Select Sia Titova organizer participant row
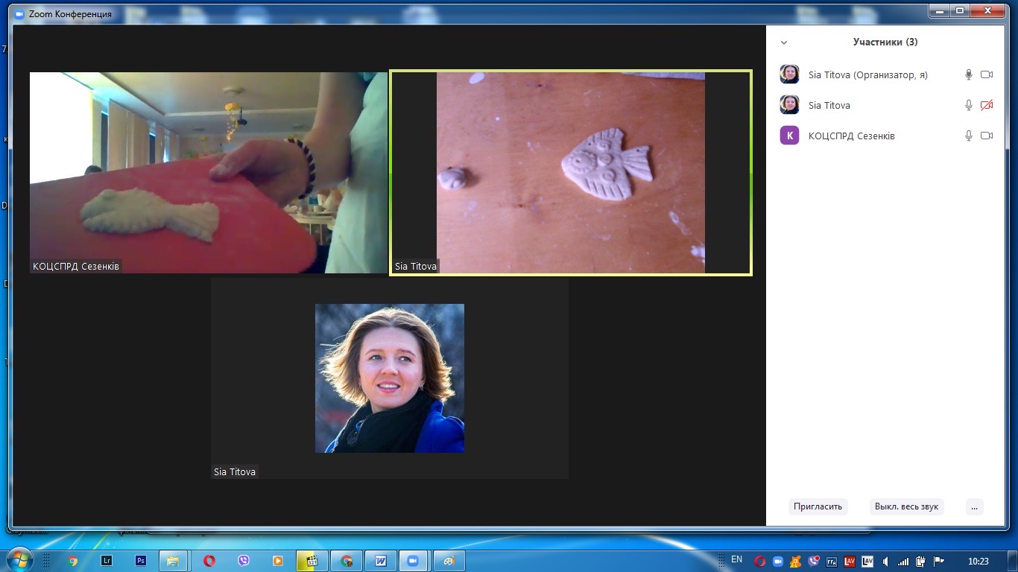 (885, 74)
